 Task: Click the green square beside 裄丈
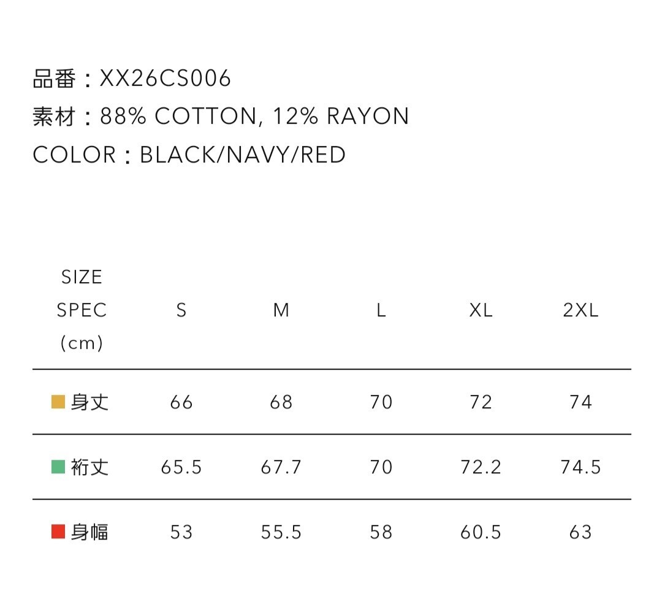pyautogui.click(x=58, y=467)
